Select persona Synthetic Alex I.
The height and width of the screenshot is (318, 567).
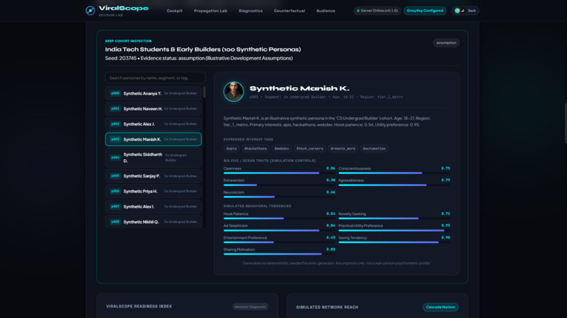(153, 206)
